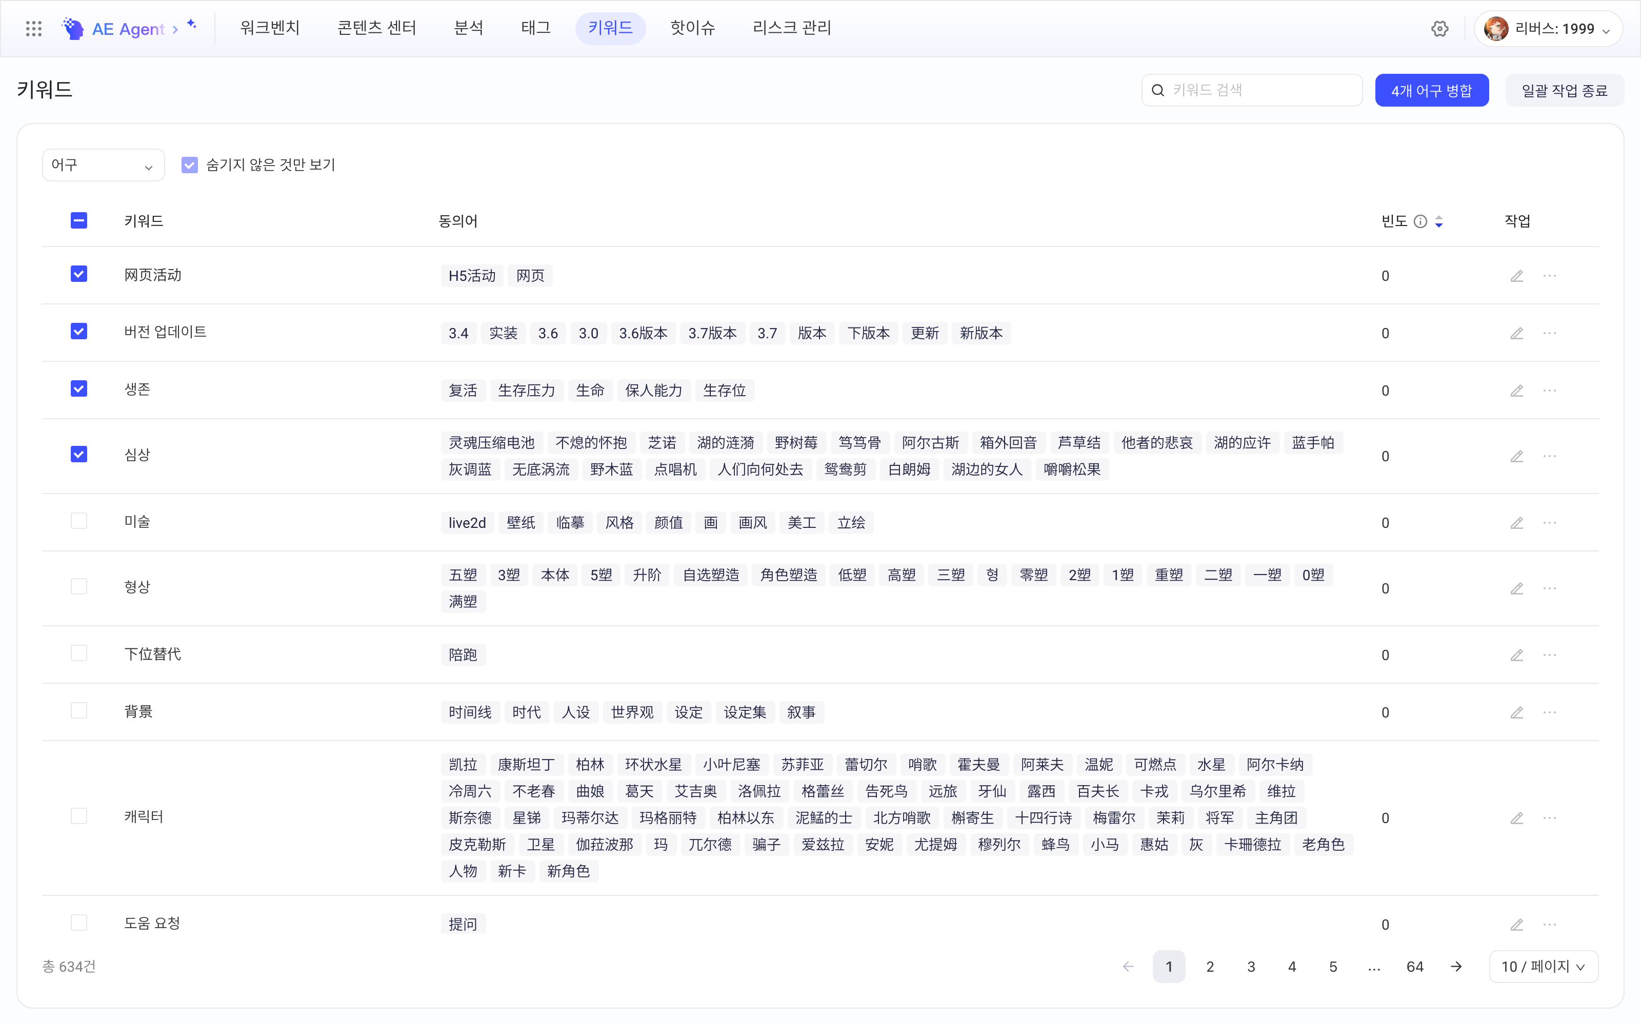
Task: Open the 10 / 페이지 page size dropdown
Action: click(1544, 967)
